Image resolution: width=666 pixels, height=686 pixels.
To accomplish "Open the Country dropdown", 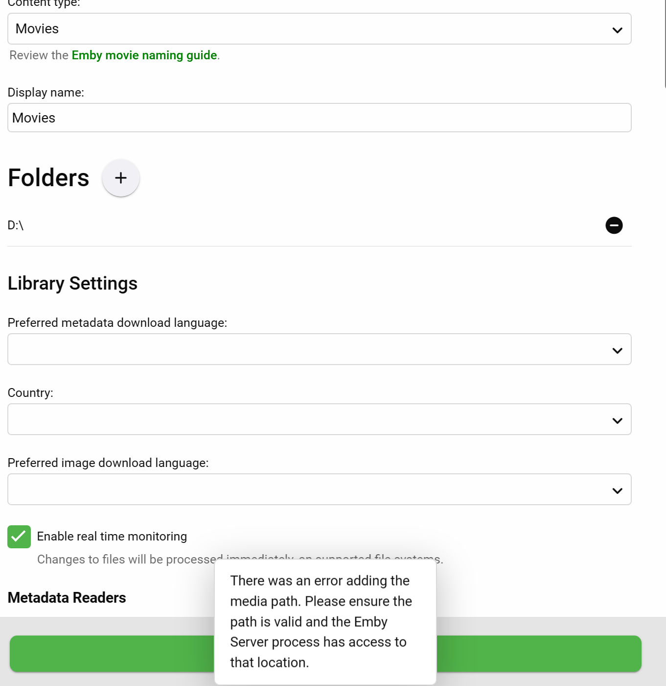I will (x=319, y=419).
